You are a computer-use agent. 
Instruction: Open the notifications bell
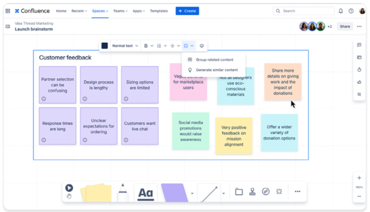341,11
